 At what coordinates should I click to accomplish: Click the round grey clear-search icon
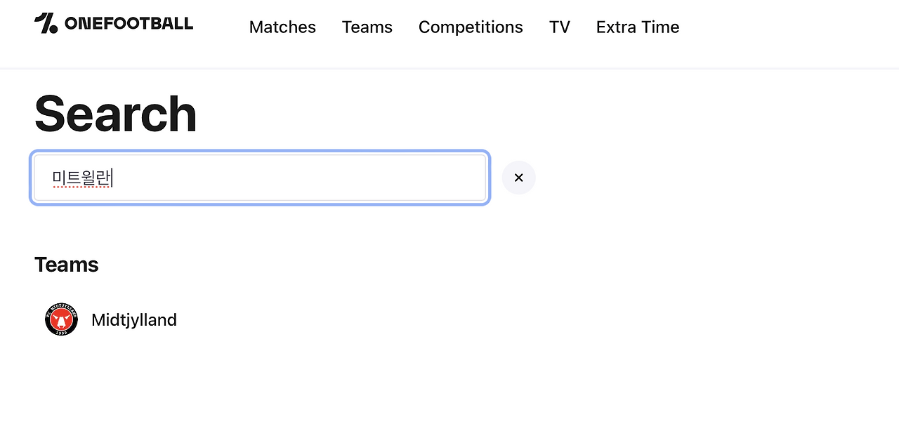point(518,178)
